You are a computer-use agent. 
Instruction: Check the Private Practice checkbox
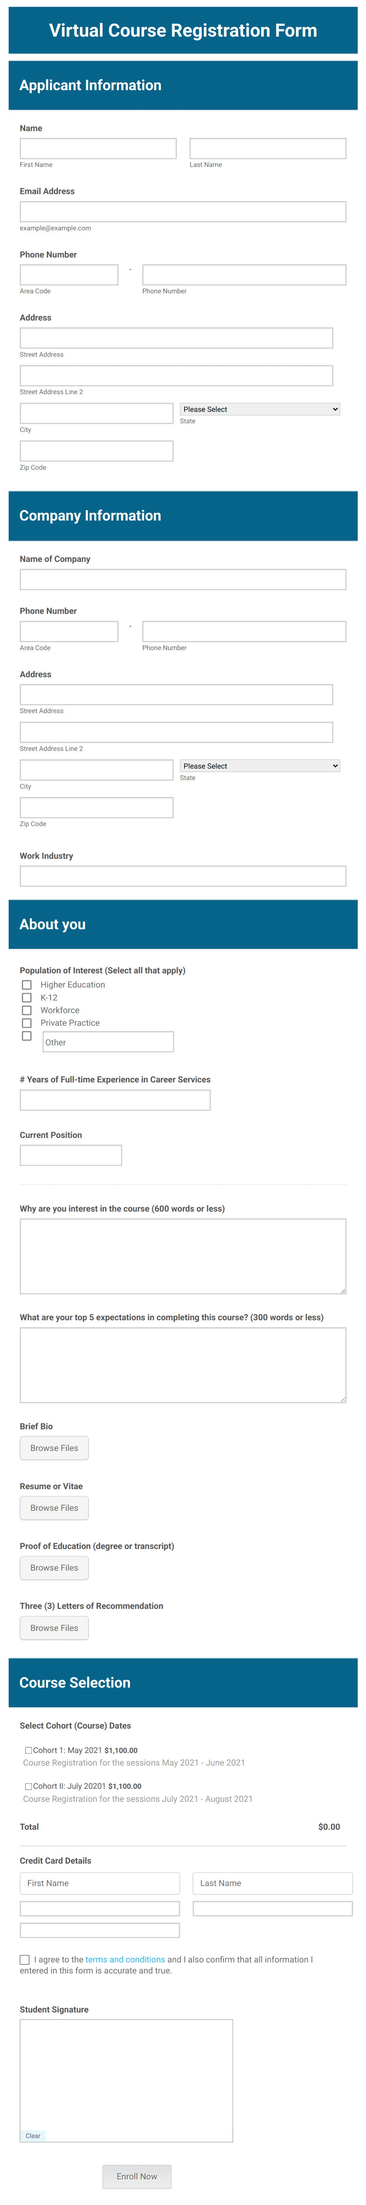click(x=26, y=1024)
